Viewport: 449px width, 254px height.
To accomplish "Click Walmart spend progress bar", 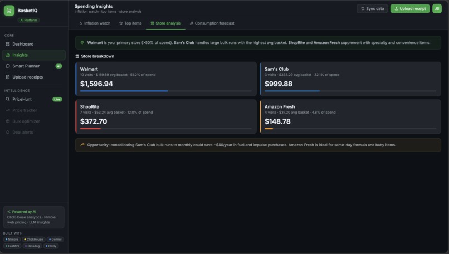I will (x=166, y=91).
